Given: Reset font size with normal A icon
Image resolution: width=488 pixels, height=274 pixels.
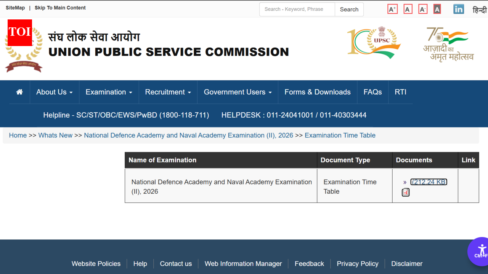Looking at the screenshot, I should point(408,9).
